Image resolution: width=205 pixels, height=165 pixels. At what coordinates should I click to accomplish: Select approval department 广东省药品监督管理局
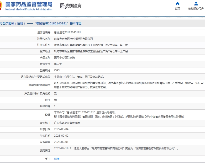click(x=67, y=123)
